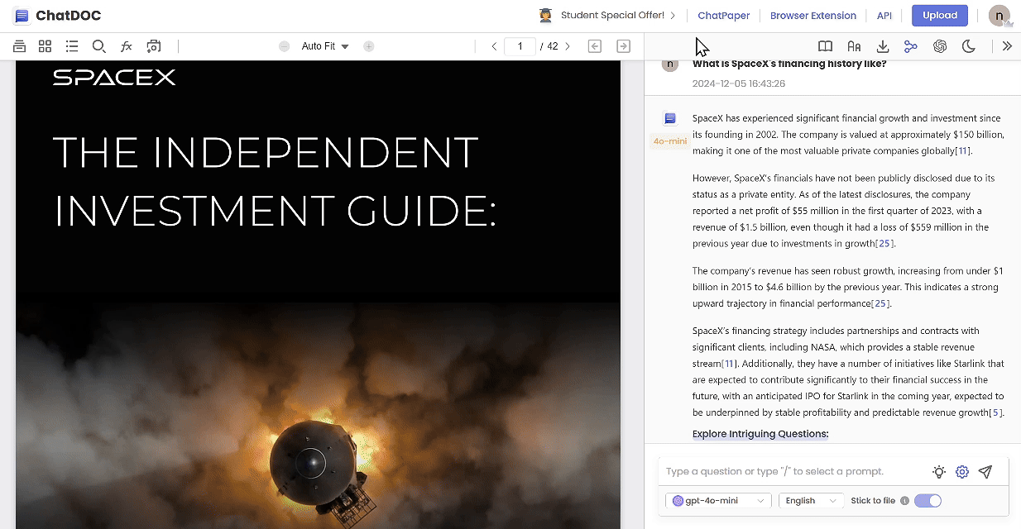The width and height of the screenshot is (1021, 529).
Task: Expand the Auto Fit zoom dropdown
Action: pyautogui.click(x=325, y=46)
